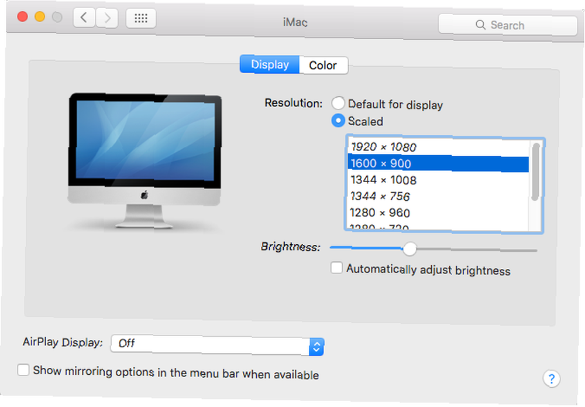The height and width of the screenshot is (407, 585).
Task: Select Default for display resolution option
Action: tap(338, 103)
